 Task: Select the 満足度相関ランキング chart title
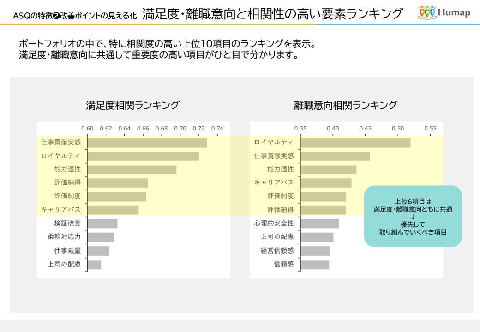(133, 105)
